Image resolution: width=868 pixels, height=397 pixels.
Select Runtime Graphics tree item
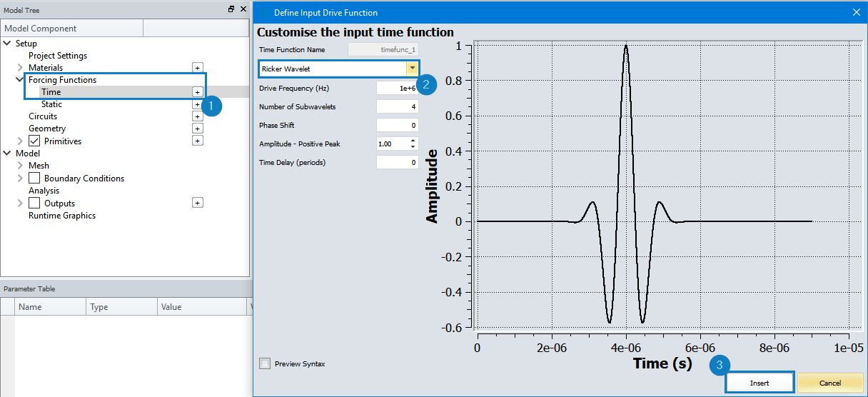click(62, 216)
